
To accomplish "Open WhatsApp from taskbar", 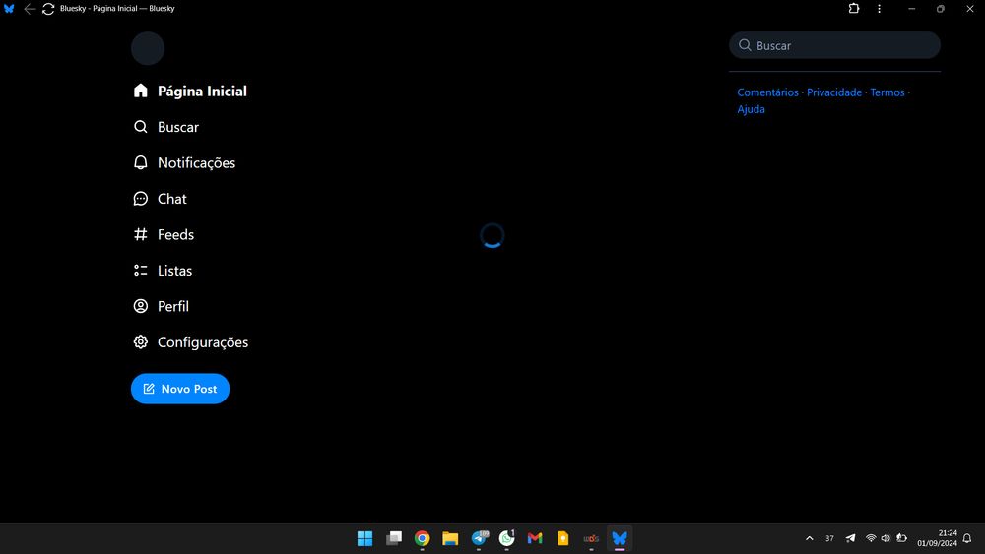I will click(507, 538).
